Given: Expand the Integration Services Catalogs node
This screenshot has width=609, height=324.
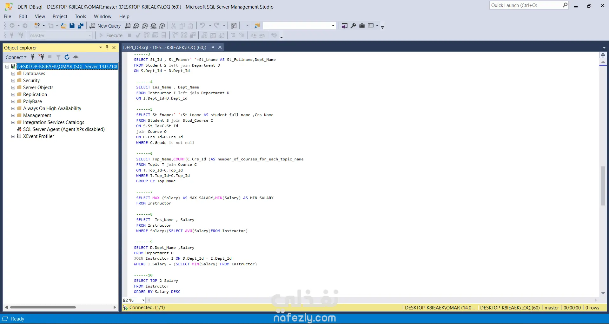Looking at the screenshot, I should 13,122.
